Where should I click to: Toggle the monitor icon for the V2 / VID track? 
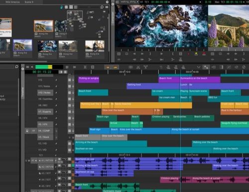pyautogui.click(x=70, y=144)
